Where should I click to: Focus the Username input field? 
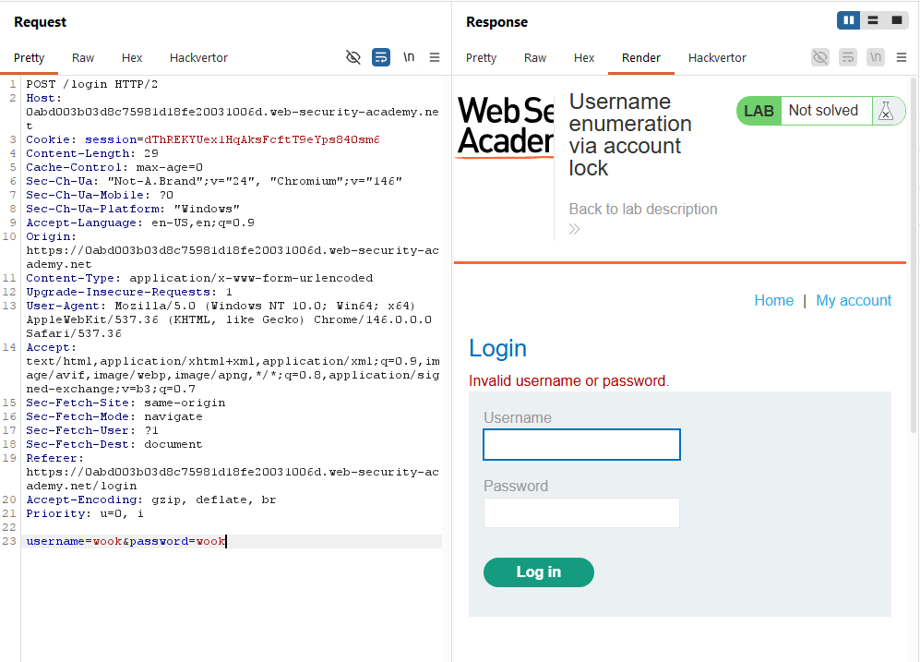click(x=581, y=444)
